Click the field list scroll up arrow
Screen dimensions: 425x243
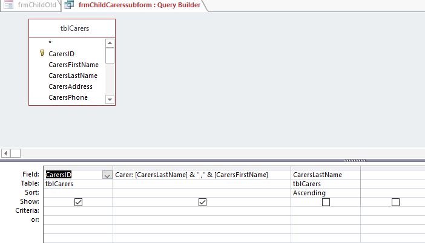click(110, 43)
